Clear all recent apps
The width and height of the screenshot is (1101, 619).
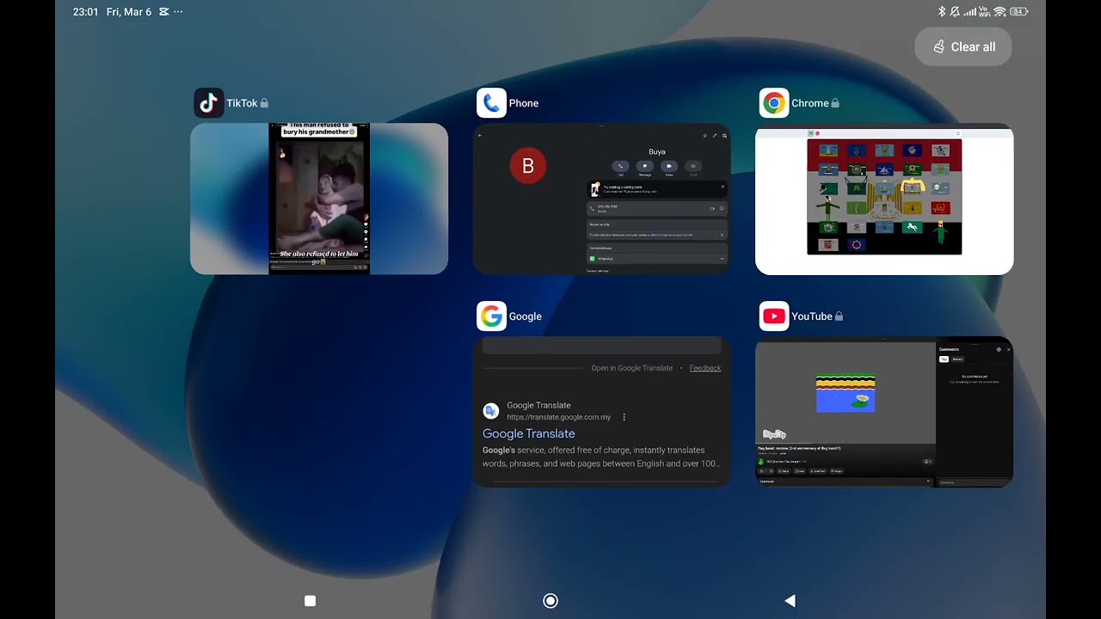coord(963,47)
